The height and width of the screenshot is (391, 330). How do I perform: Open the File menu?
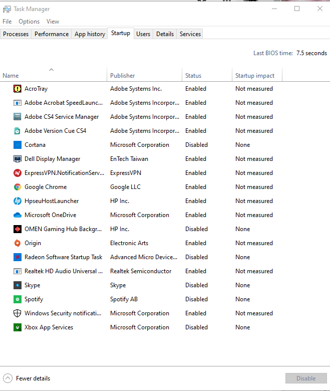tap(7, 22)
